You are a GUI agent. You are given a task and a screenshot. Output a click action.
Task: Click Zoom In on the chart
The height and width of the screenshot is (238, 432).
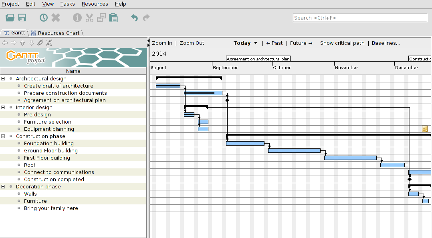162,43
